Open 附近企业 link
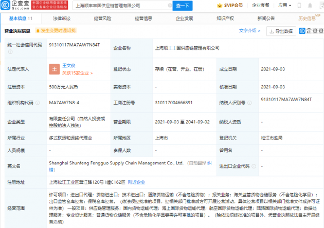 click(x=137, y=182)
